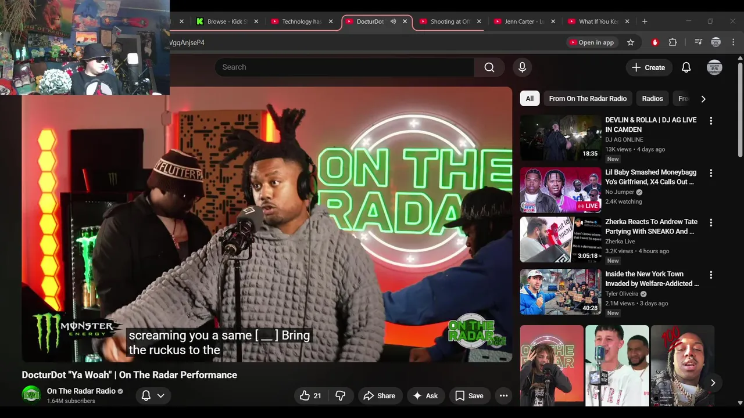Screen dimensions: 744x418
Task: Open the DEVLIN & ROLLA video title
Action: [651, 125]
